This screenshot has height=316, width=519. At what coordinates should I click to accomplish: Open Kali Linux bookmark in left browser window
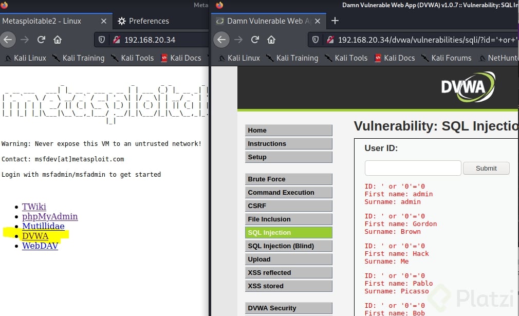(x=26, y=58)
